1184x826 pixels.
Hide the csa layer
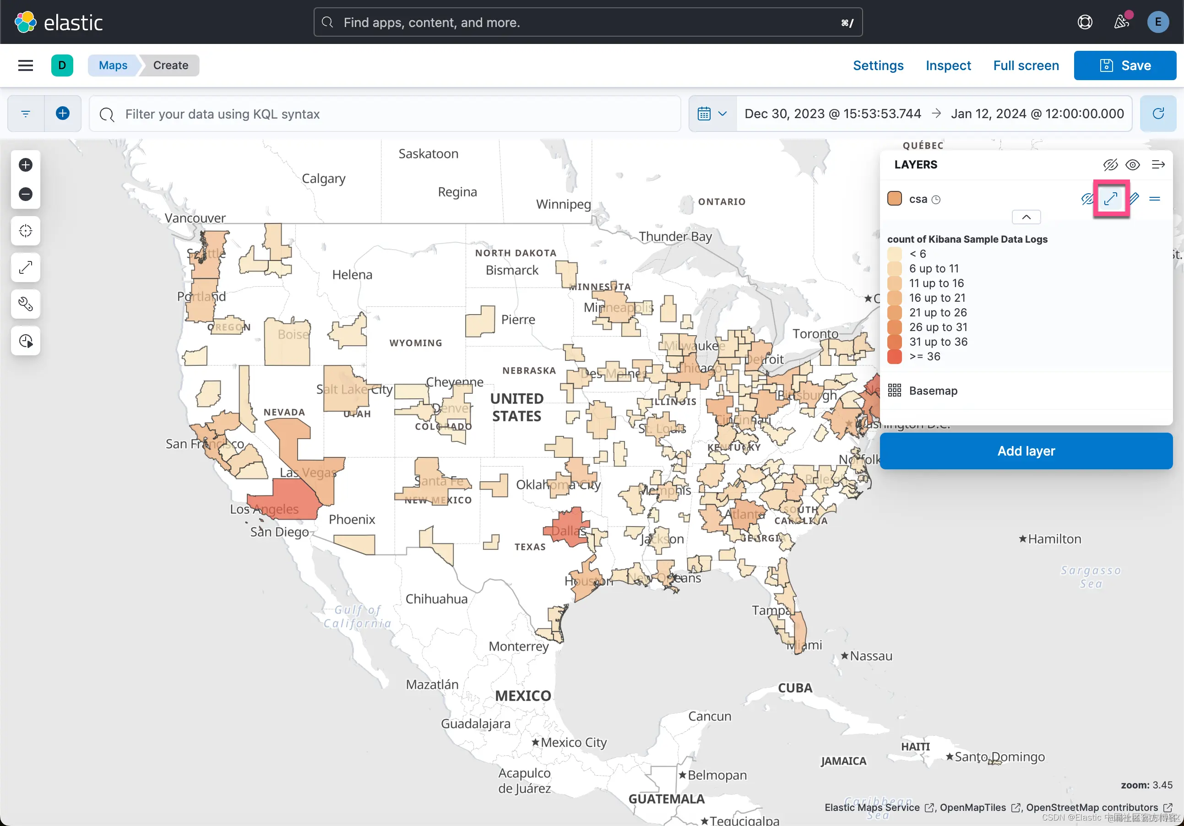(1087, 199)
